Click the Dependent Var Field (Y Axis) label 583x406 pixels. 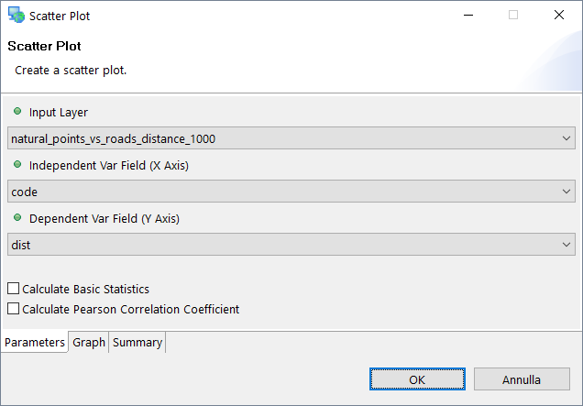[x=104, y=219]
